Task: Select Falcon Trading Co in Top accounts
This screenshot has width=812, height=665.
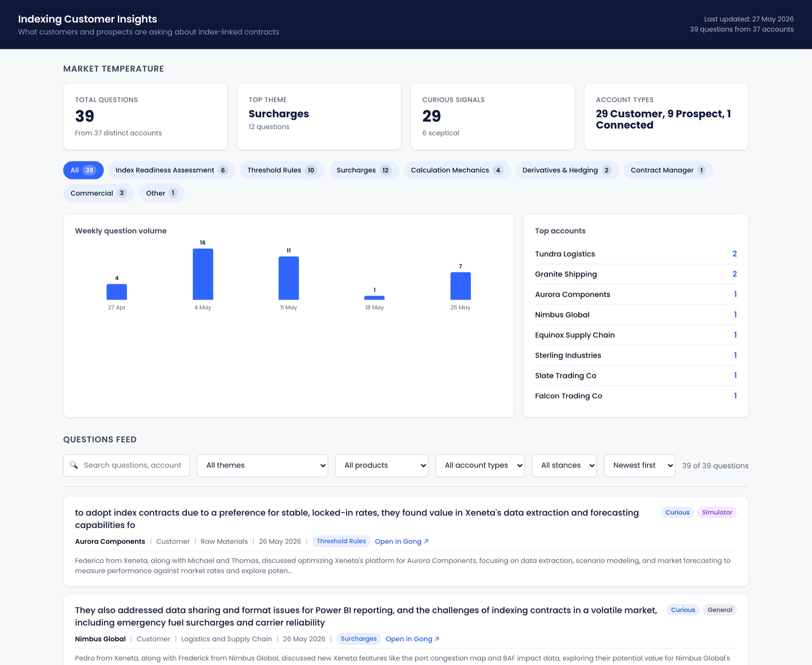Action: point(636,396)
